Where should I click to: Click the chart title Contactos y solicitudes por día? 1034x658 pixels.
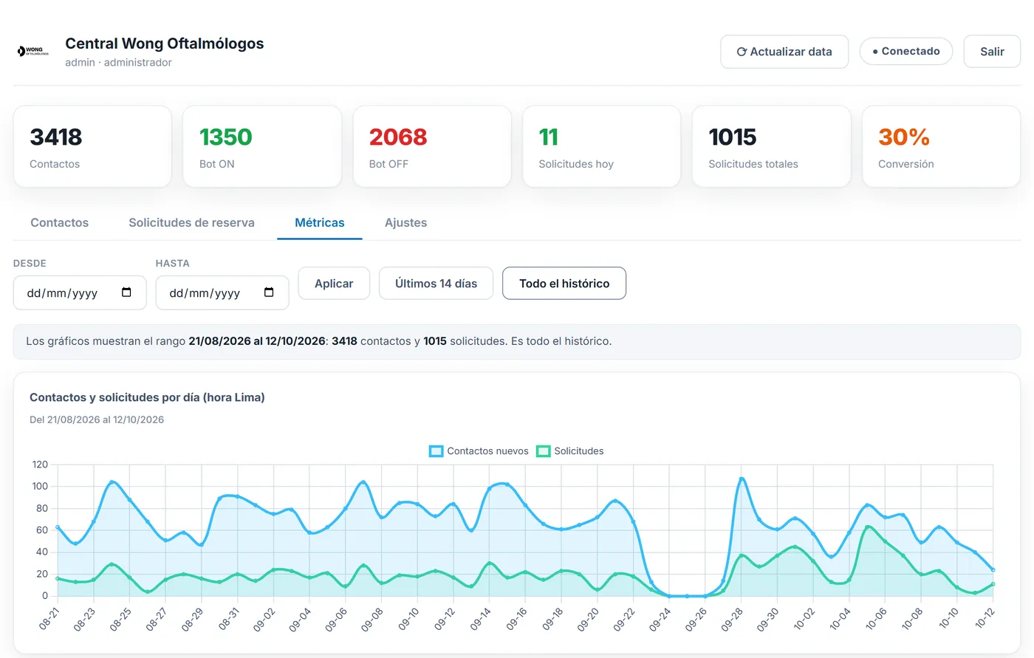pyautogui.click(x=147, y=397)
